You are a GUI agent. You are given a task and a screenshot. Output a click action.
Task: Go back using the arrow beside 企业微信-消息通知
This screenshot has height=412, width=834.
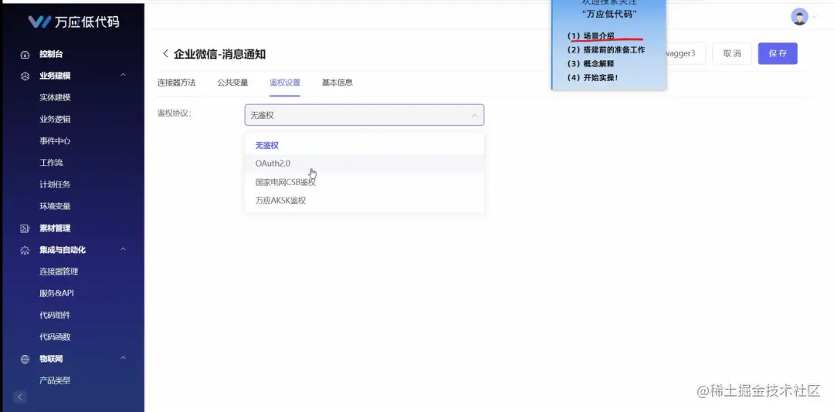tap(165, 54)
